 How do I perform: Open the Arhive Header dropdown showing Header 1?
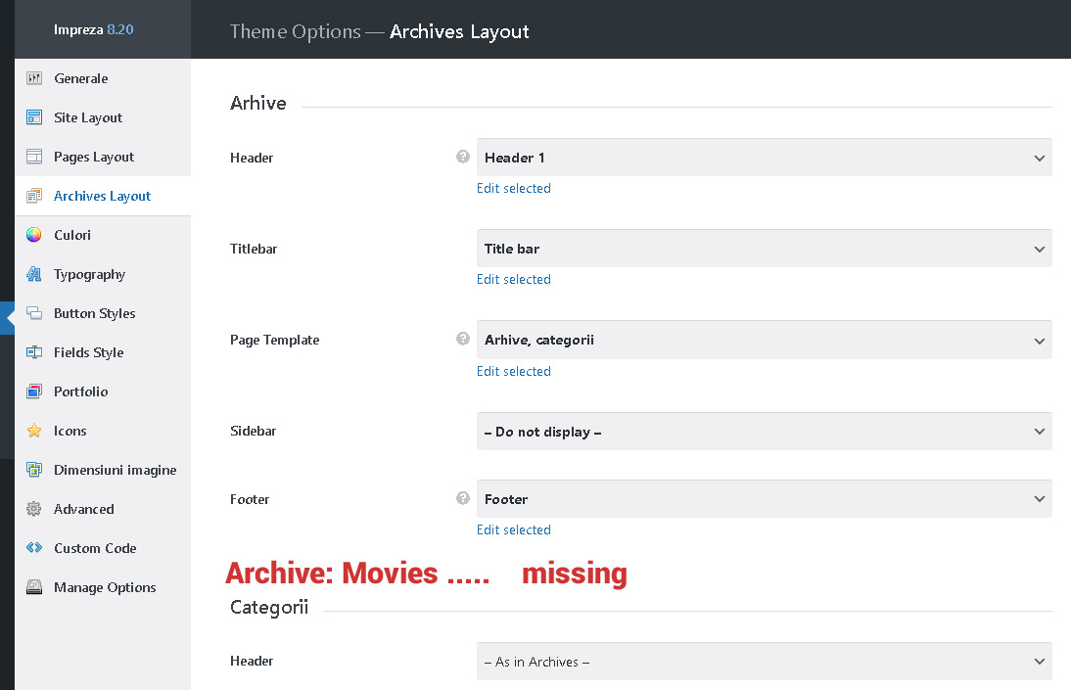[765, 158]
